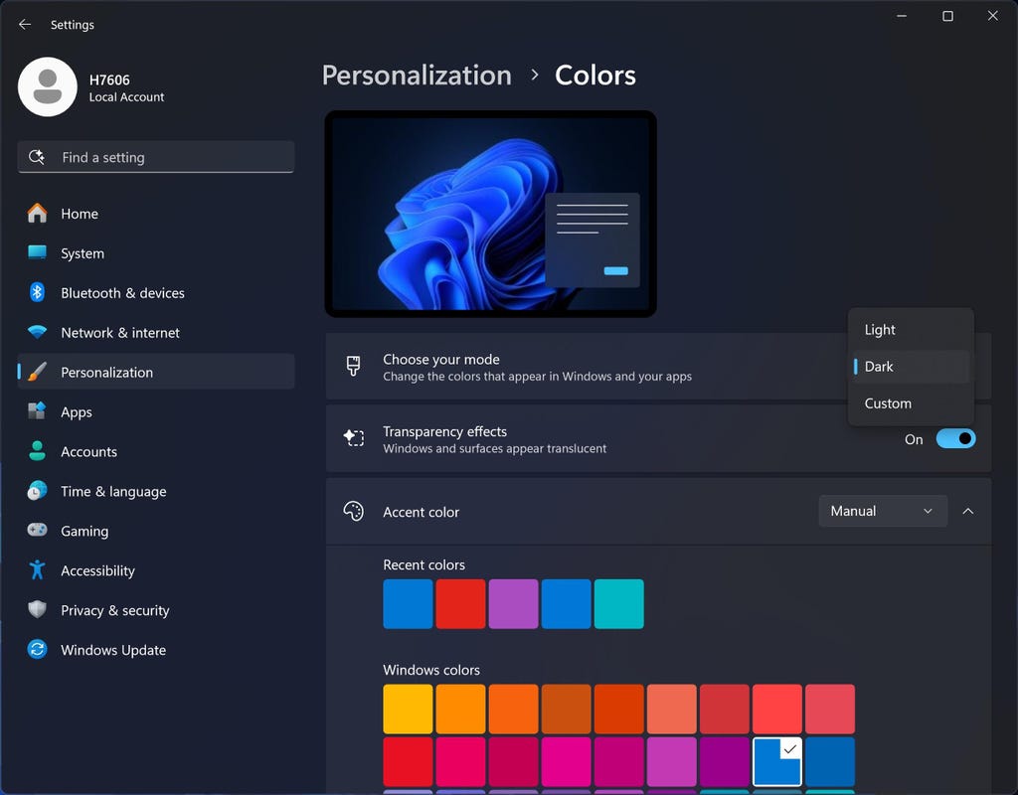Choose the hot pink magenta swatch
The image size is (1018, 795).
tap(566, 761)
